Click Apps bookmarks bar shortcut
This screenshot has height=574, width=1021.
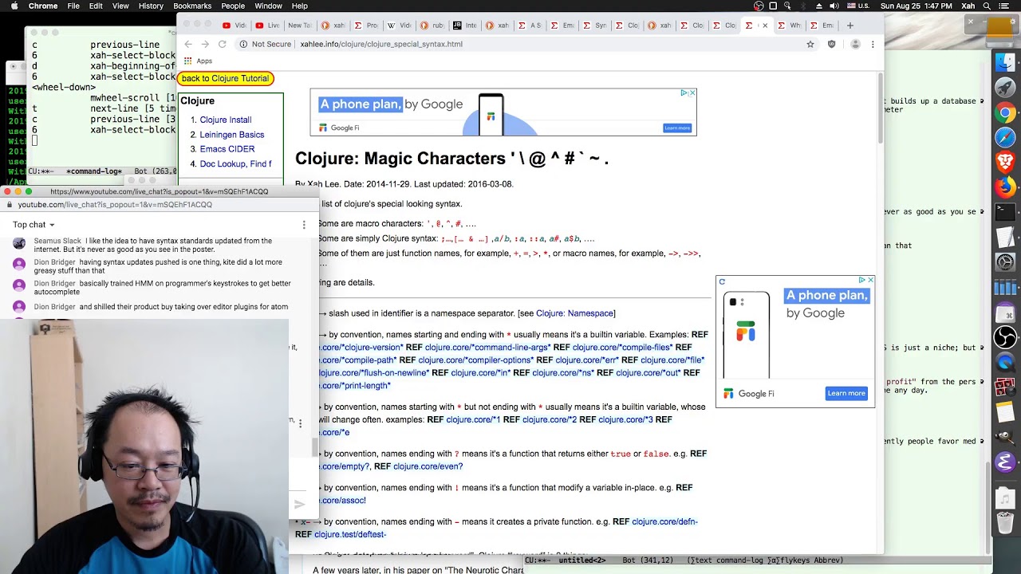[198, 61]
